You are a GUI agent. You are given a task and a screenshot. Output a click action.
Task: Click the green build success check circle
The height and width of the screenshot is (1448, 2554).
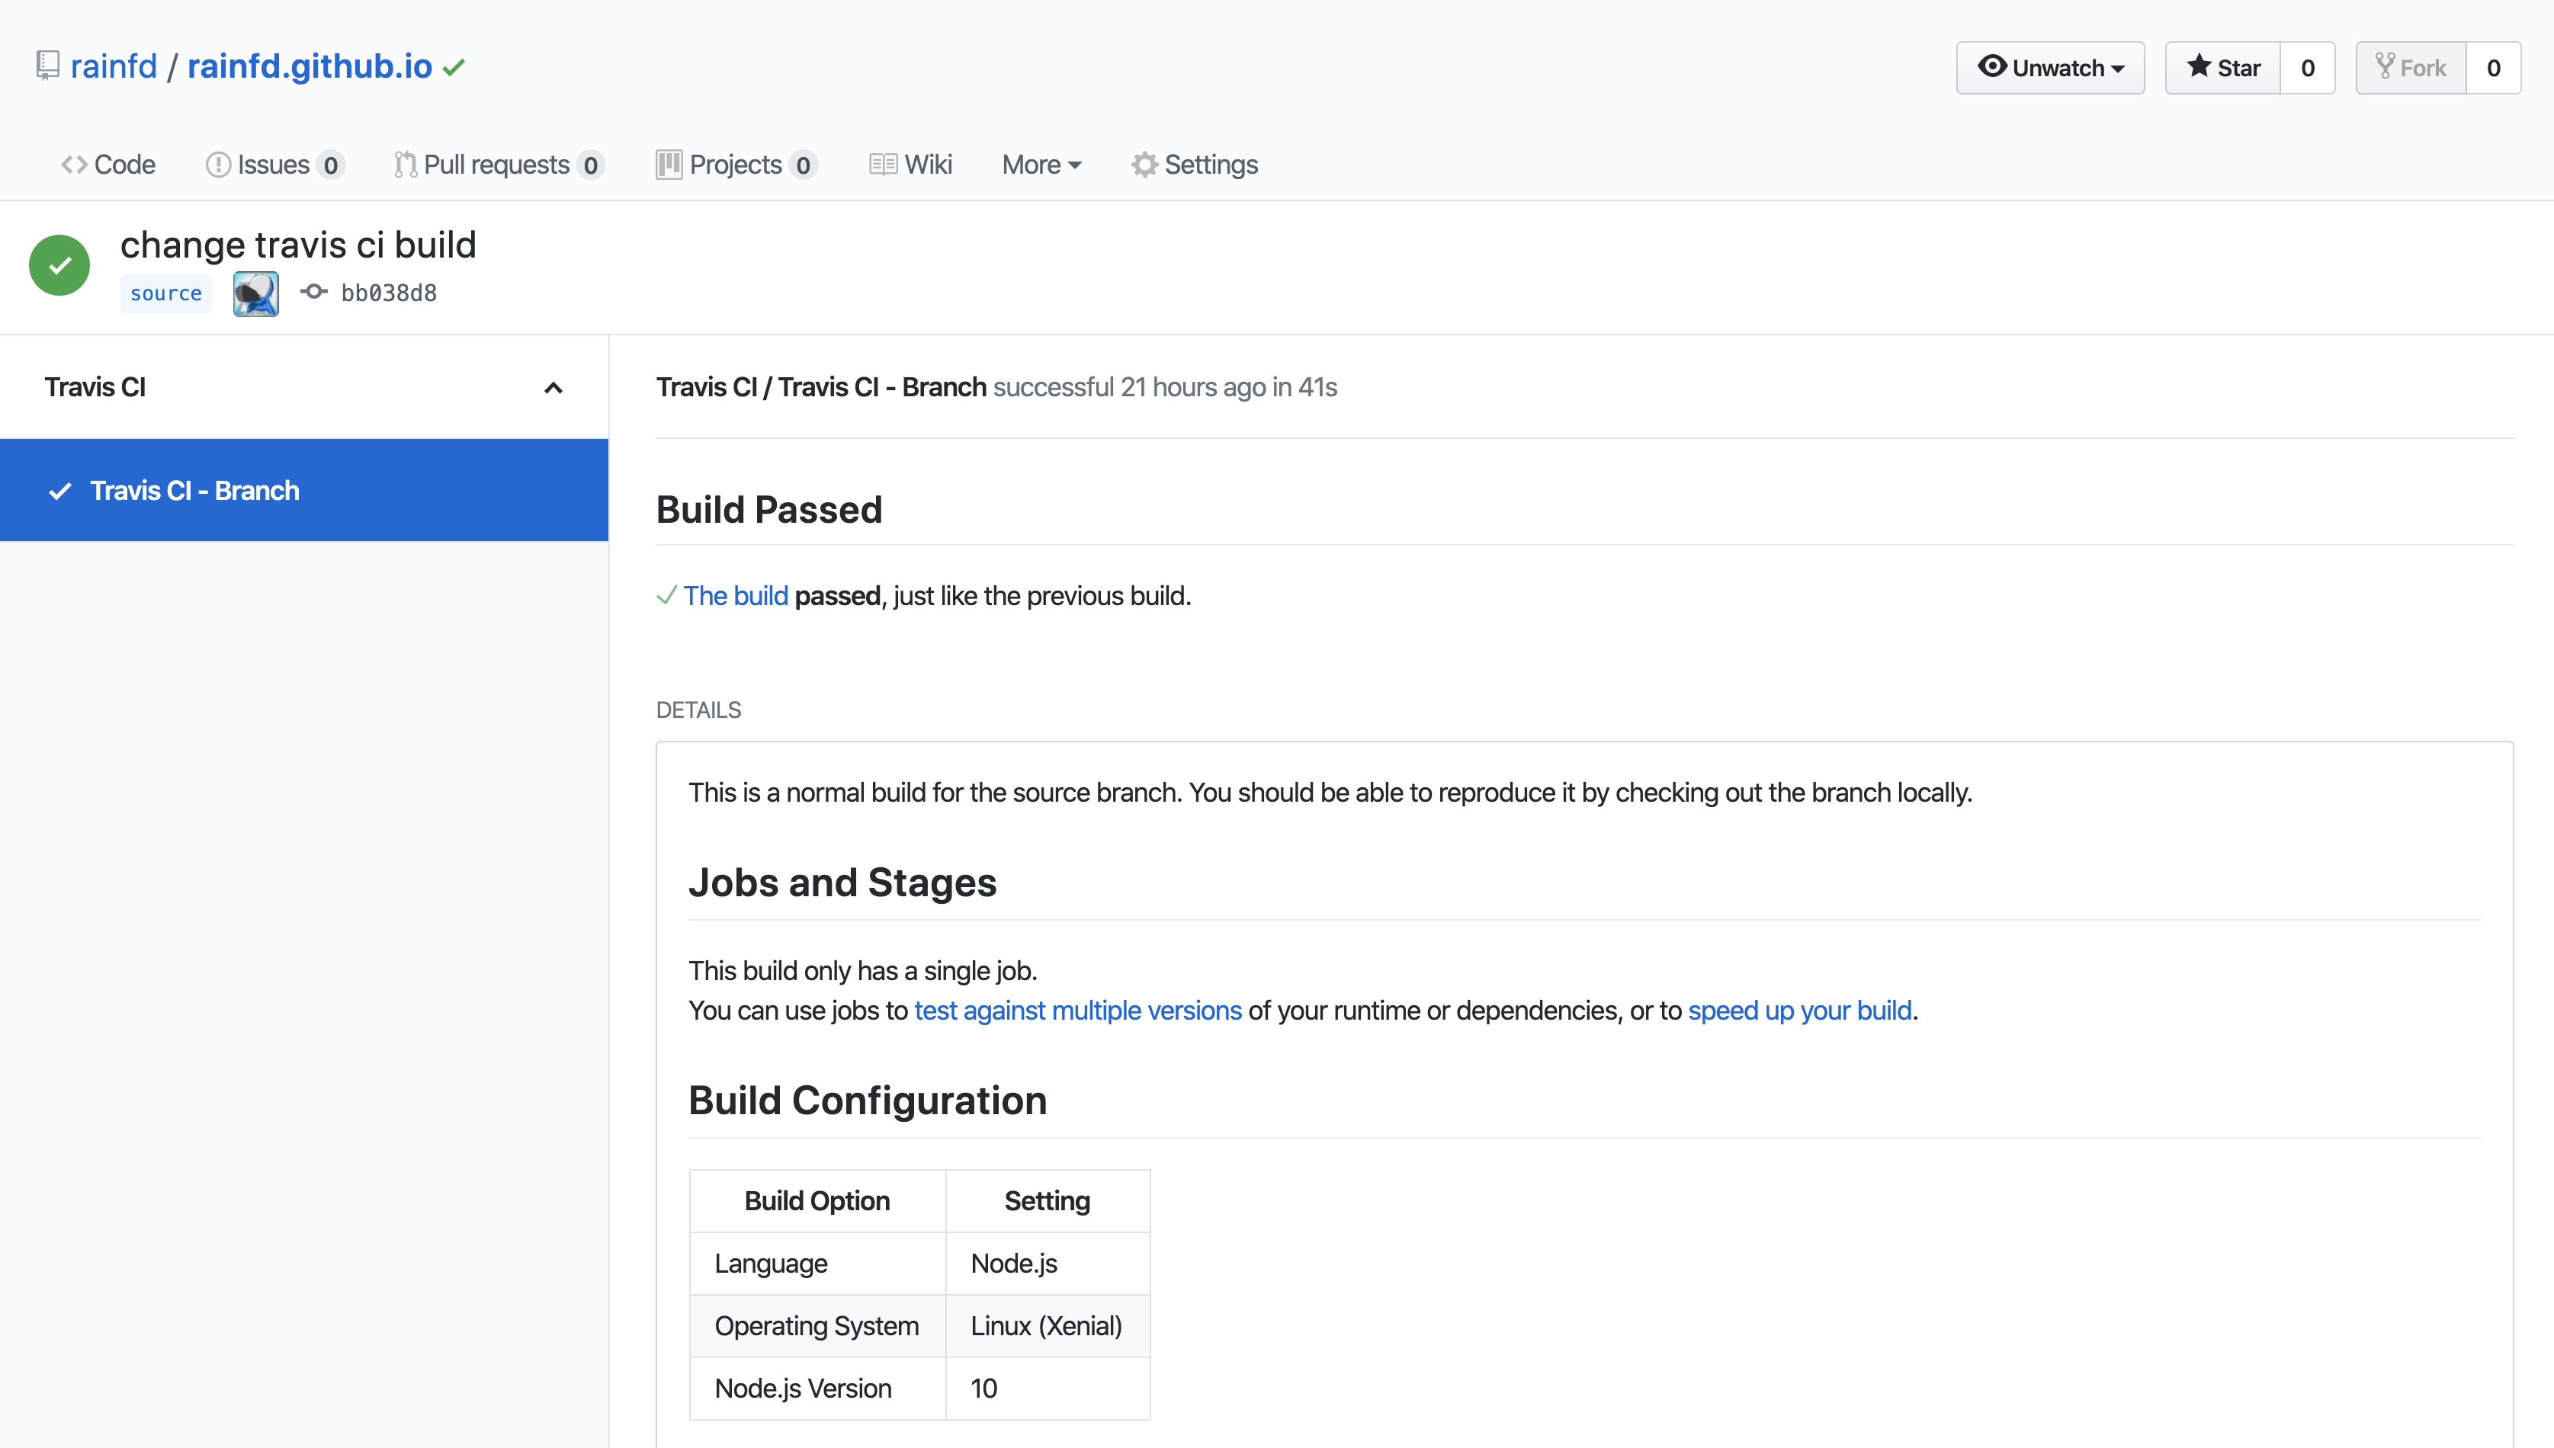[59, 264]
